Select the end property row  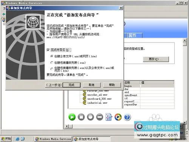pyautogui.click(x=149, y=92)
